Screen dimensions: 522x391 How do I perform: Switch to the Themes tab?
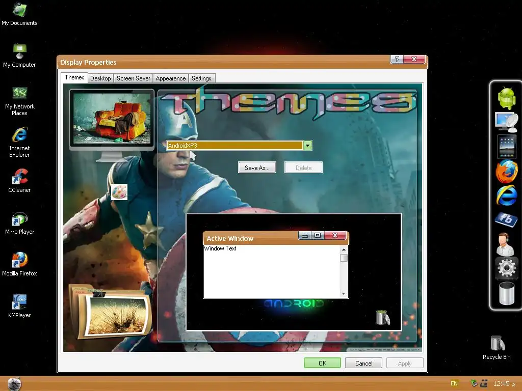click(x=74, y=77)
